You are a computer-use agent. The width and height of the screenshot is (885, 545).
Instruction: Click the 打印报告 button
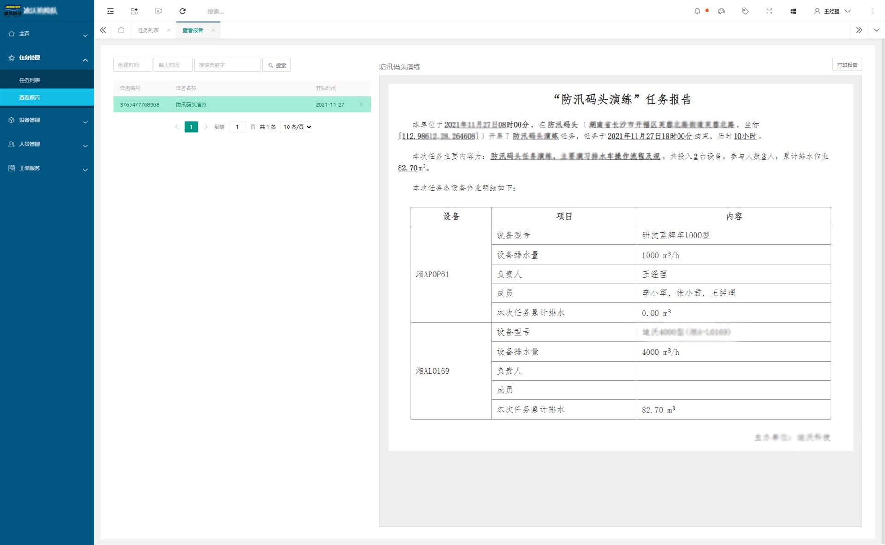tap(847, 65)
